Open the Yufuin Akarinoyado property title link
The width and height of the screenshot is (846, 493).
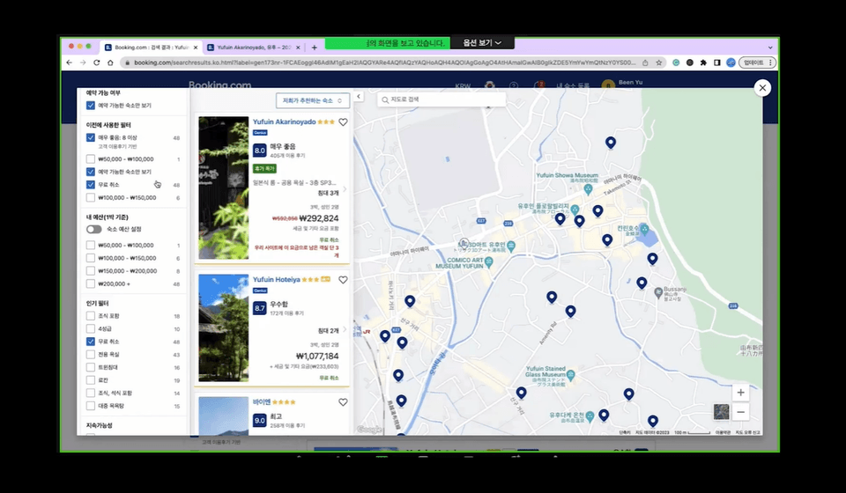coord(285,121)
